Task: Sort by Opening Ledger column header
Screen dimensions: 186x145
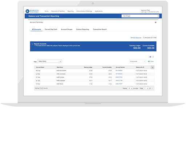Action: click(88, 67)
